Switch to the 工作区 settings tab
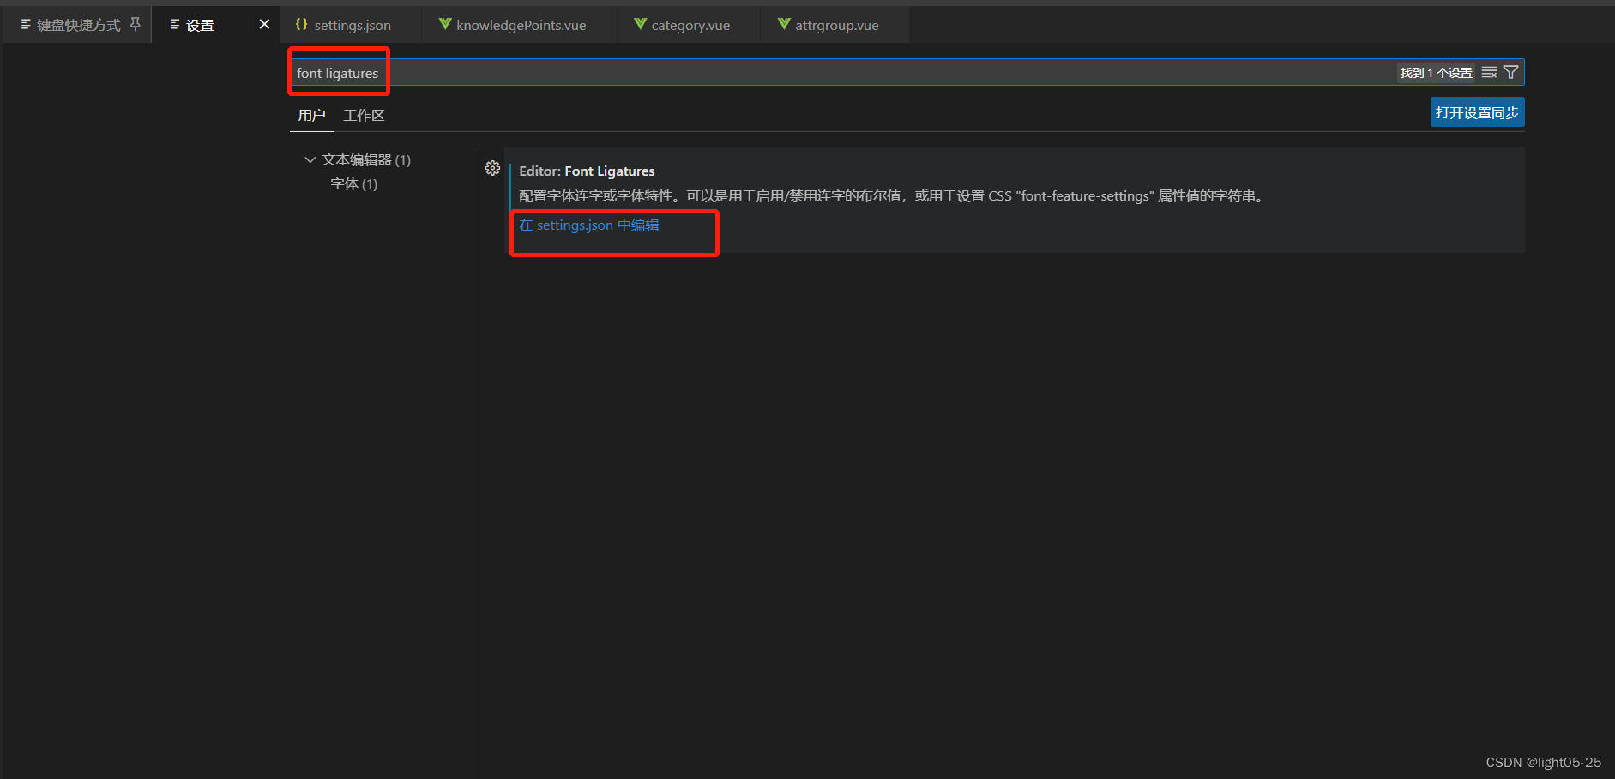Viewport: 1615px width, 779px height. 363,115
